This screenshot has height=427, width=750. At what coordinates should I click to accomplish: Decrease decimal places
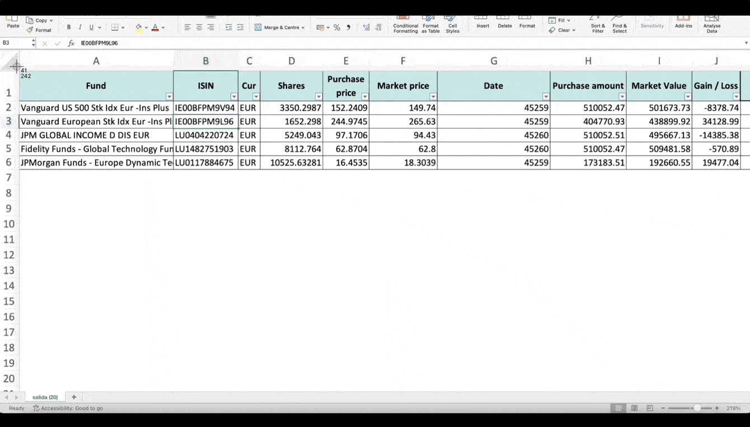tap(378, 27)
